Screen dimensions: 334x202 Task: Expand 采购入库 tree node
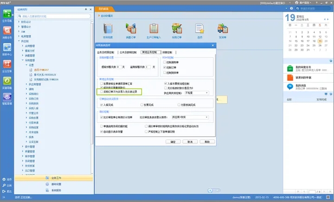click(26, 108)
